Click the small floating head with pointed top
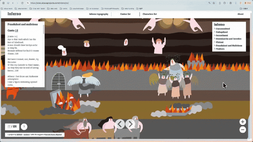The image size is (253, 142). click(x=126, y=42)
